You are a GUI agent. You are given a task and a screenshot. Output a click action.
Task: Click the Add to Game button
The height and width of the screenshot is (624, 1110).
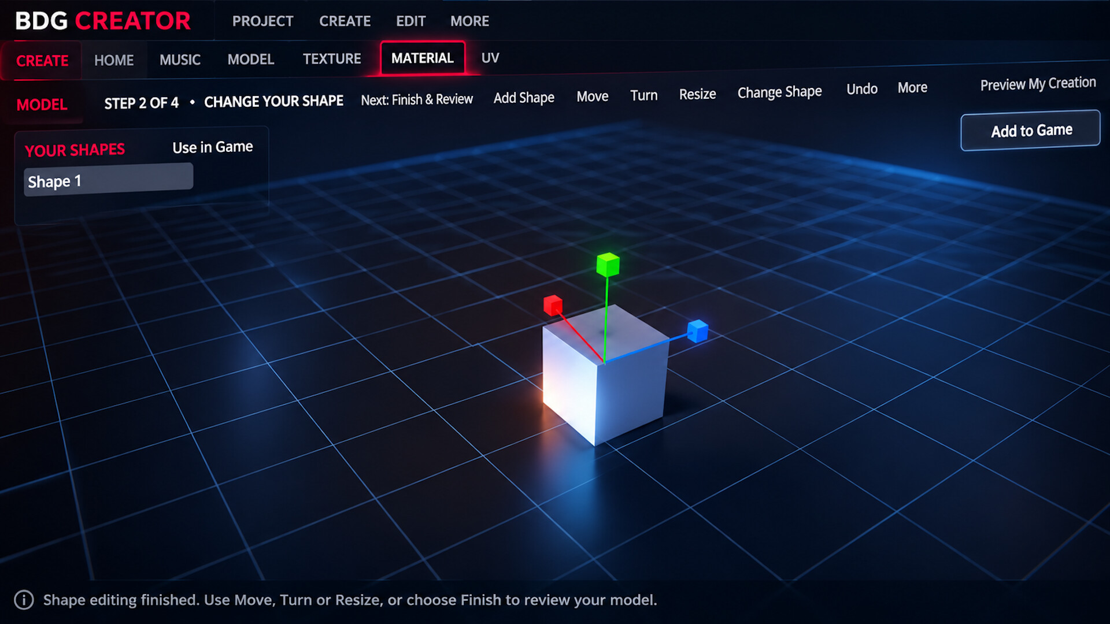tap(1031, 131)
